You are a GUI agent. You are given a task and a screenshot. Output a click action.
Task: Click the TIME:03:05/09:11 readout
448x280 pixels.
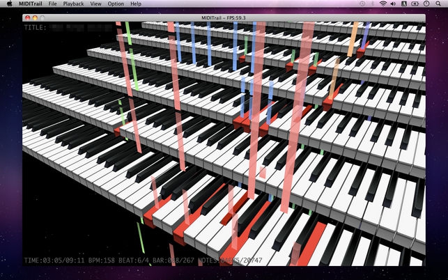pyautogui.click(x=54, y=260)
